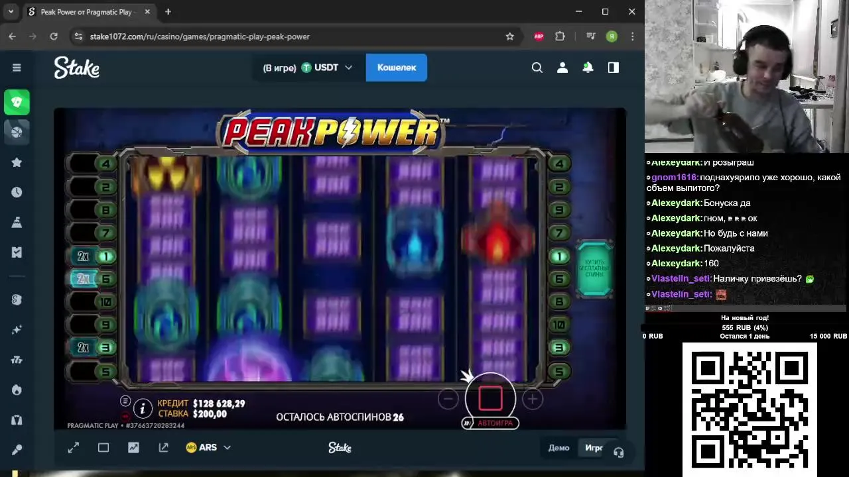Screen dimensions: 849x477
Task: Switch to Игра real play mode
Action: [x=594, y=448]
